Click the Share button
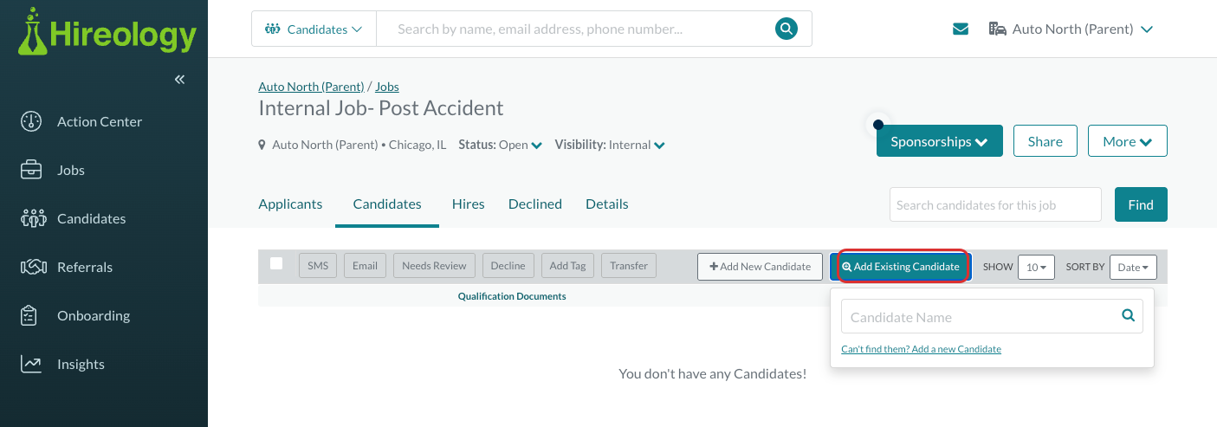Screen dimensions: 1217x427 [x=1045, y=141]
